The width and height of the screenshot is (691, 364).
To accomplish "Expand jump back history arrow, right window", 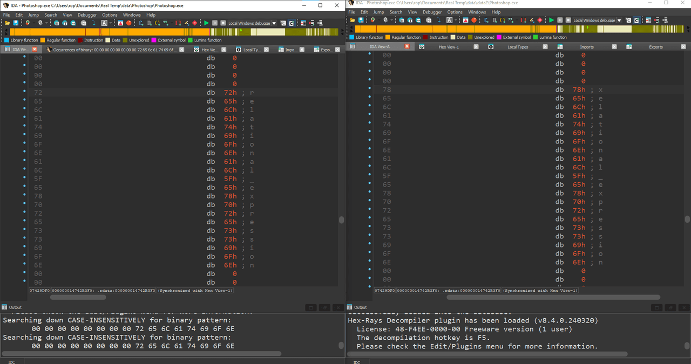I will [378, 20].
